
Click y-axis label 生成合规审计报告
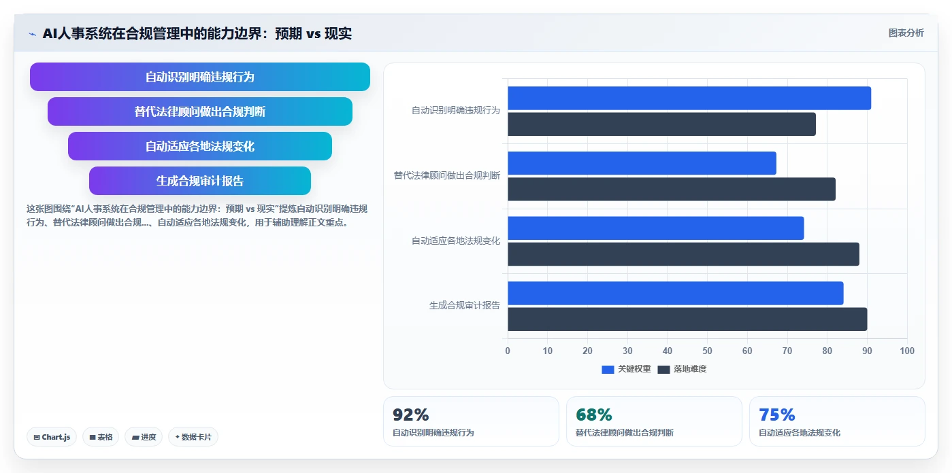click(x=465, y=306)
